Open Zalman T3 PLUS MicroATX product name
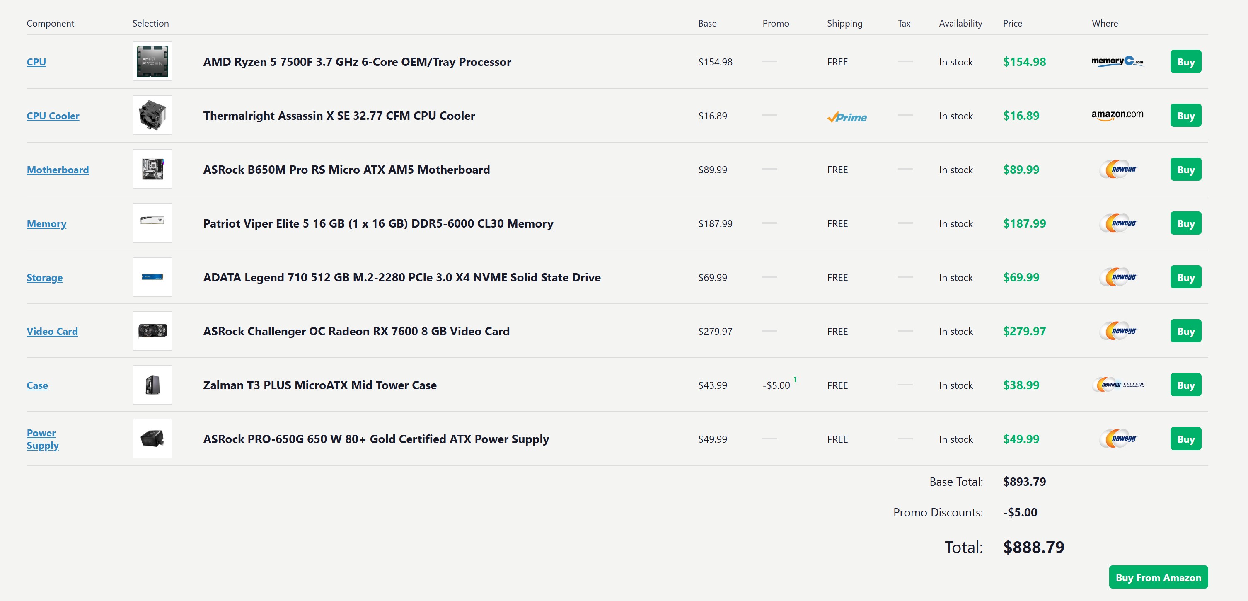Viewport: 1248px width, 601px height. pos(320,385)
